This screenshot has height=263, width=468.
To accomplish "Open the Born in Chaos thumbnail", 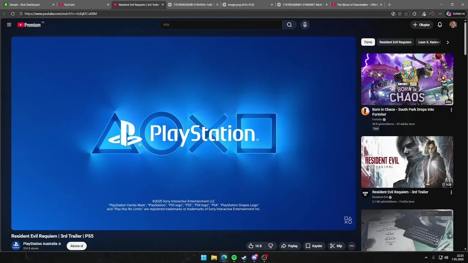I will (407, 79).
